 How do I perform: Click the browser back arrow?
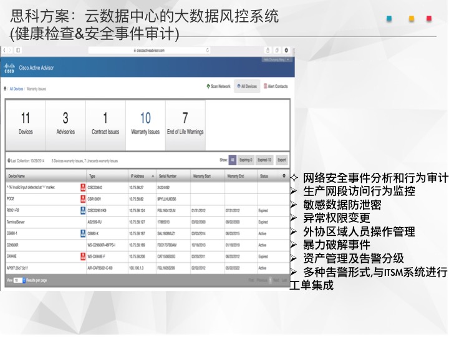(x=4, y=50)
